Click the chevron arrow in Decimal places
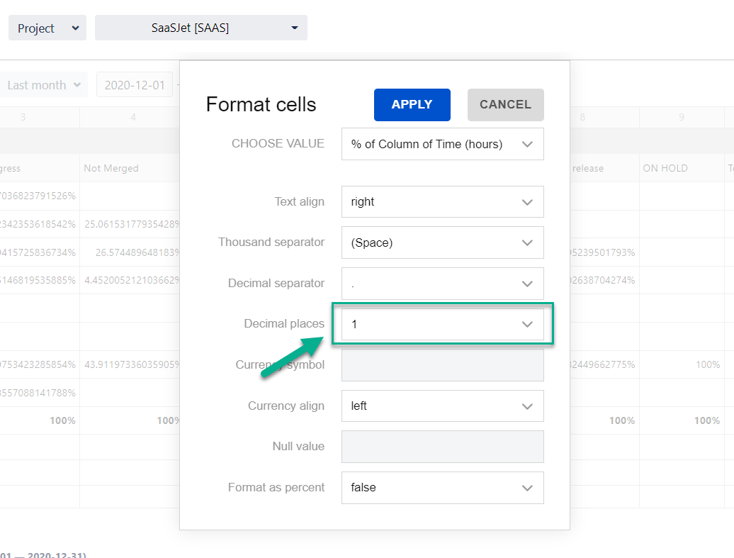The width and height of the screenshot is (734, 558). point(527,324)
